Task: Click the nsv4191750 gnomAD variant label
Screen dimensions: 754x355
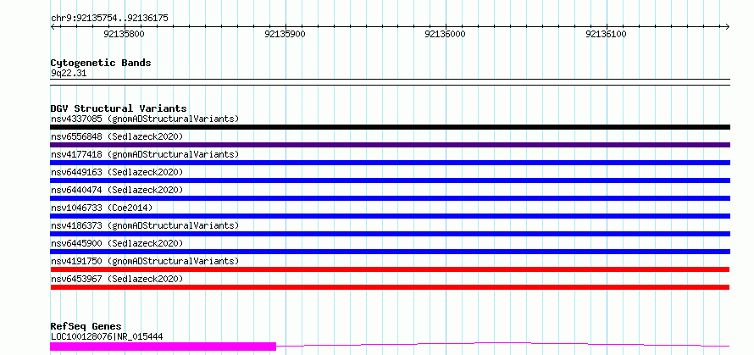Action: pos(145,261)
